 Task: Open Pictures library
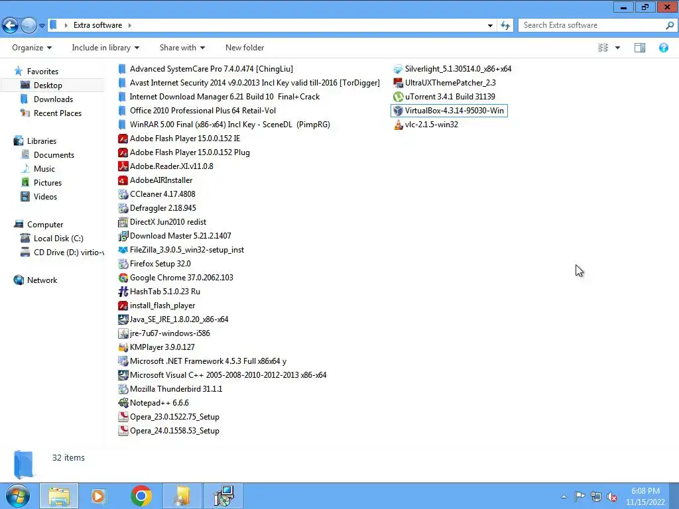pyautogui.click(x=48, y=183)
